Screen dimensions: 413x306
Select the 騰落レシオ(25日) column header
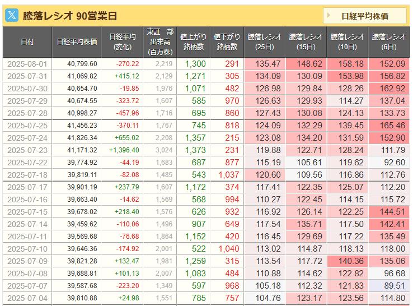click(265, 41)
